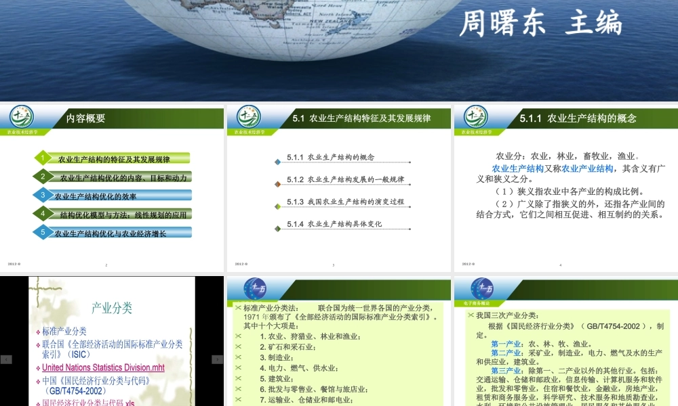This screenshot has width=678, height=406.
Task: Select the numbered circle 1 on the 内容概要 slide
Action: (x=43, y=157)
